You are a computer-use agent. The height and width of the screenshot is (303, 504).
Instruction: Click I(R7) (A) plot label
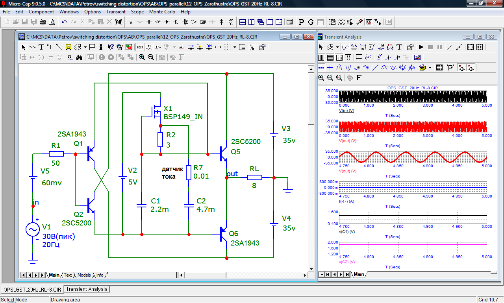pos(346,201)
